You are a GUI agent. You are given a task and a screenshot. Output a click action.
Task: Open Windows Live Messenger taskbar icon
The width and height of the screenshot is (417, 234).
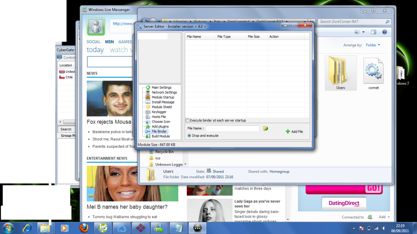click(159, 228)
